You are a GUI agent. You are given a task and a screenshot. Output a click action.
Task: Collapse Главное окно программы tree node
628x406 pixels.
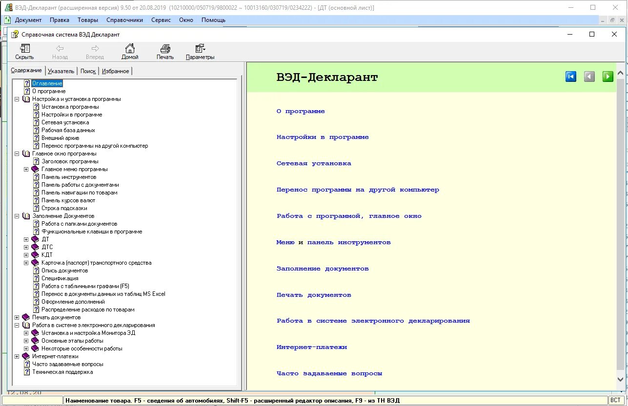point(17,154)
